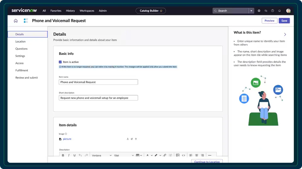The image size is (302, 169).
Task: Click the text color A icon
Action: point(148,155)
